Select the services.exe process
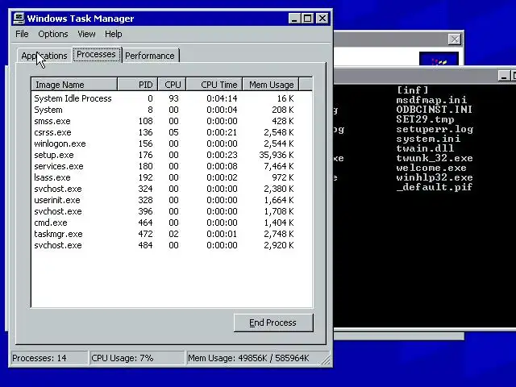 pyautogui.click(x=172, y=166)
